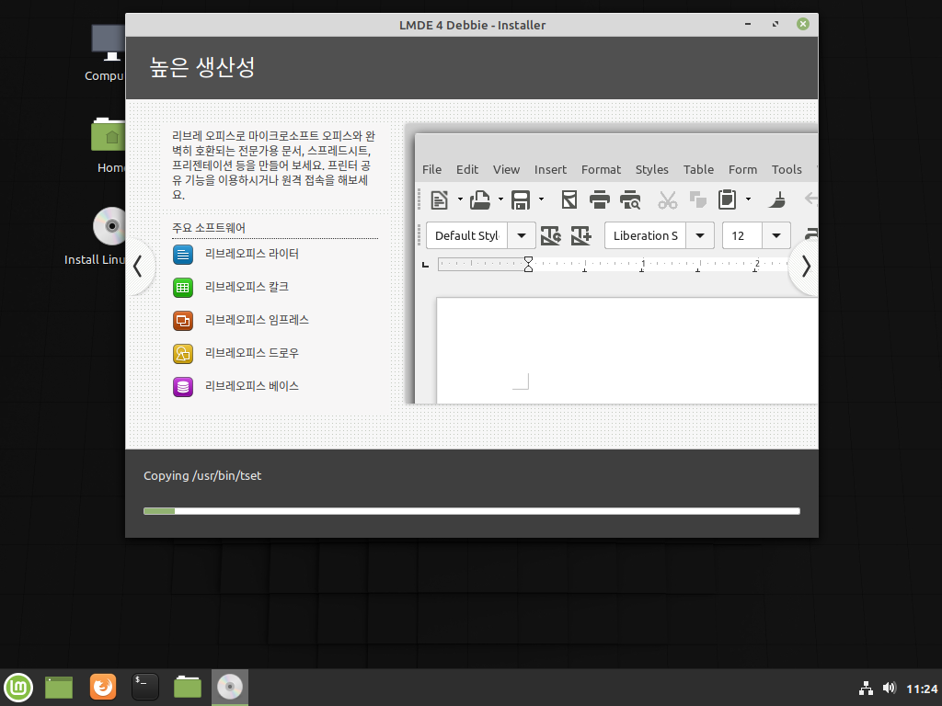The image size is (942, 706).
Task: Click the 주요 소프트웨어 heading
Action: click(x=209, y=228)
